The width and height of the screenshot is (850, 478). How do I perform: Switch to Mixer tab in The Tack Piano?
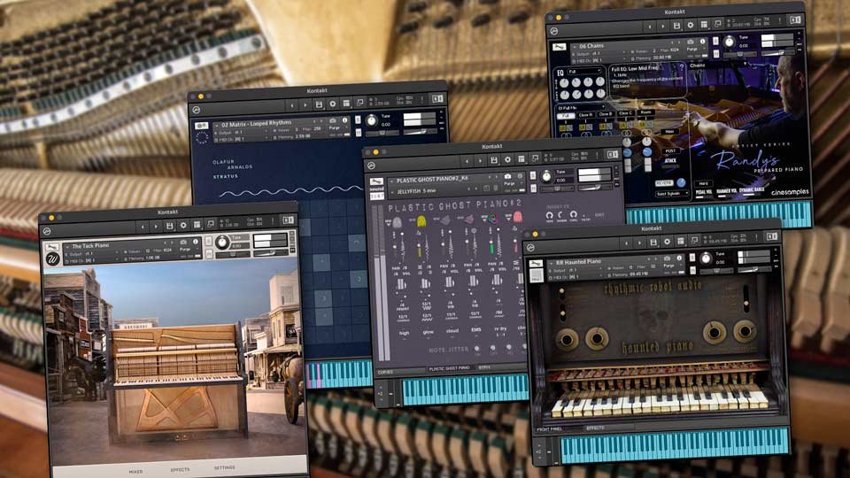tap(135, 471)
